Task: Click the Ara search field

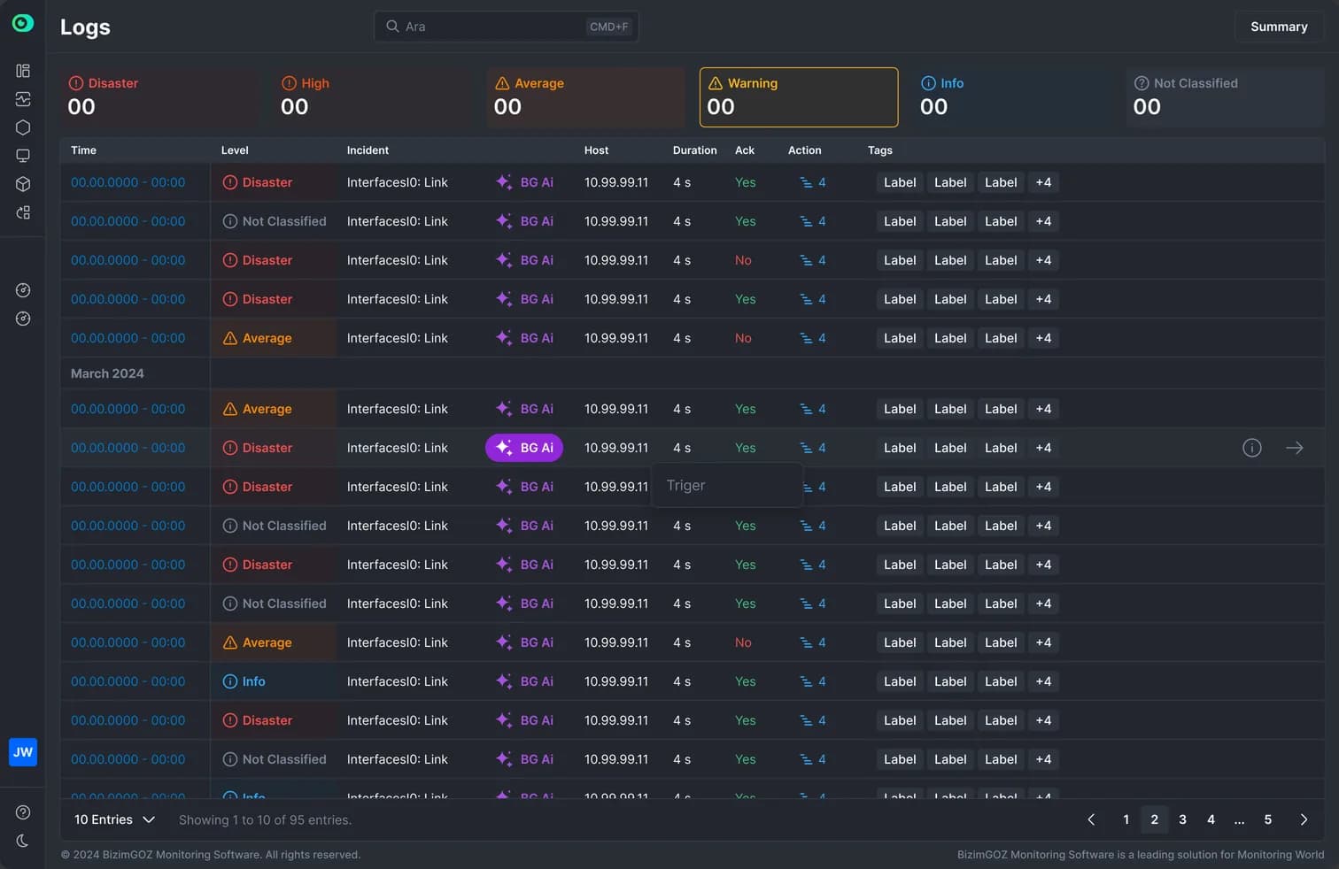Action: click(x=507, y=27)
